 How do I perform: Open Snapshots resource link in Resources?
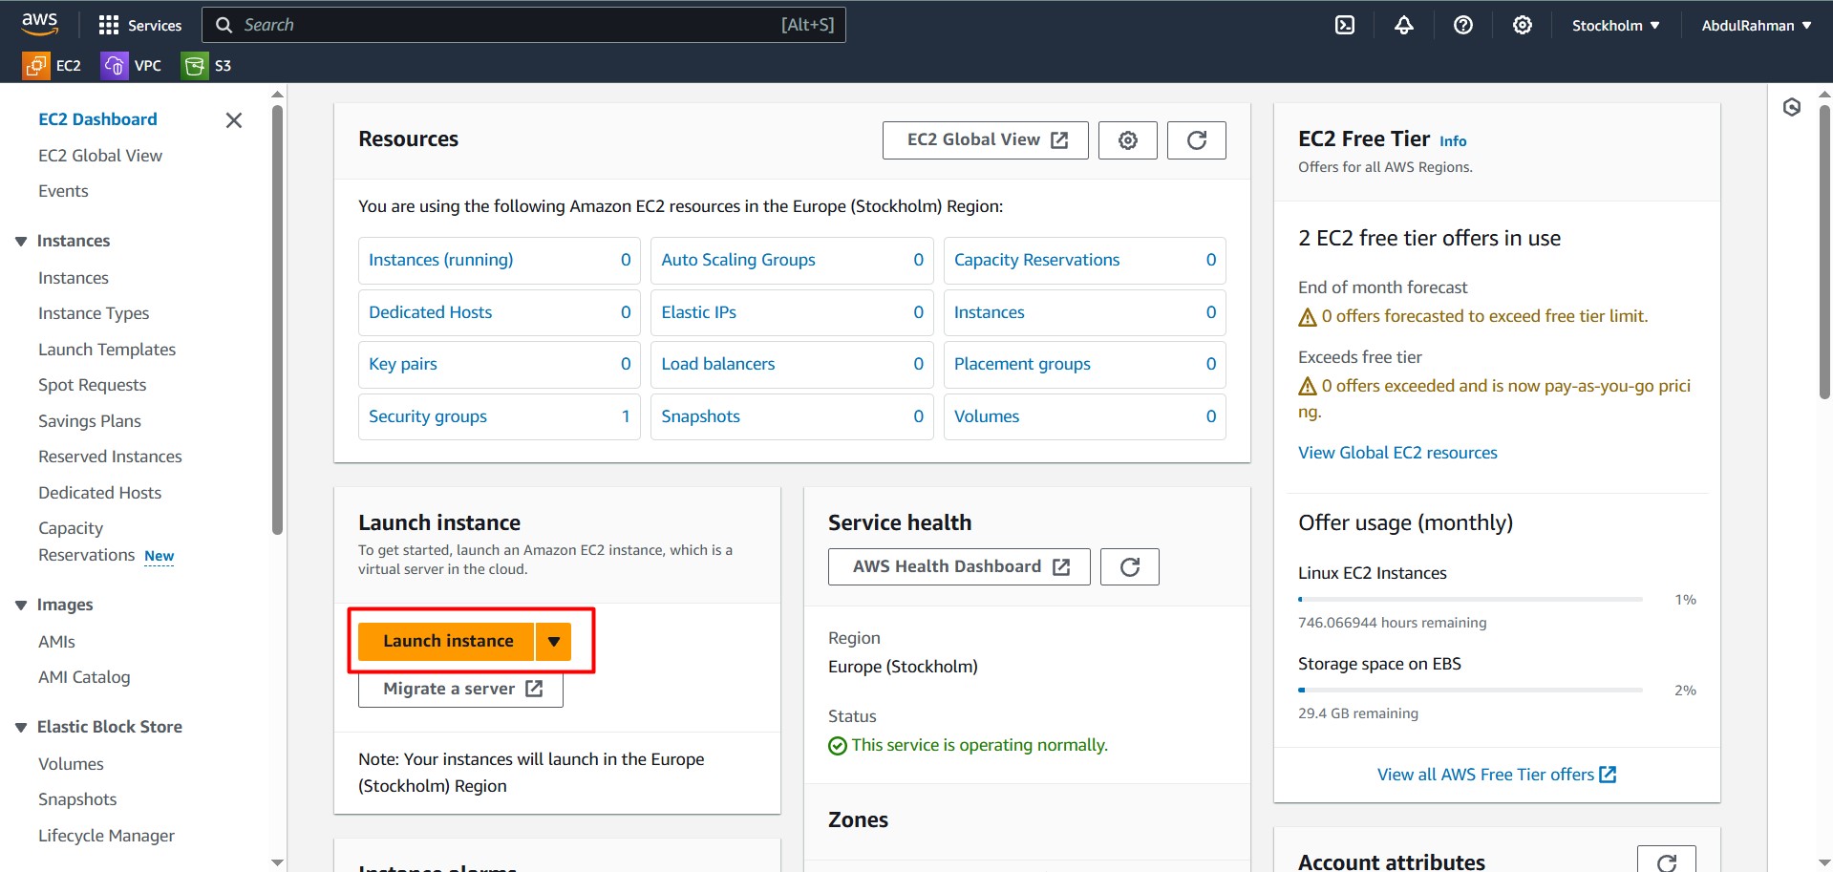(700, 416)
